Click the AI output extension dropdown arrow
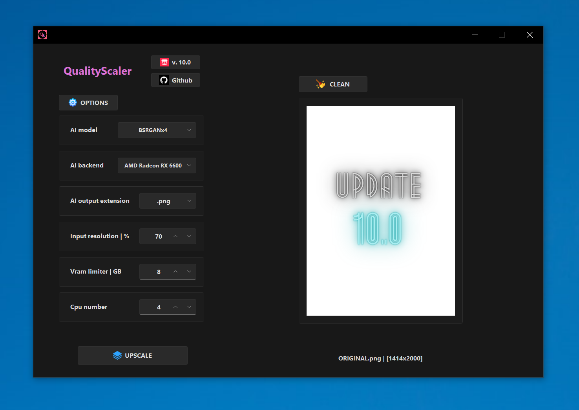 188,200
